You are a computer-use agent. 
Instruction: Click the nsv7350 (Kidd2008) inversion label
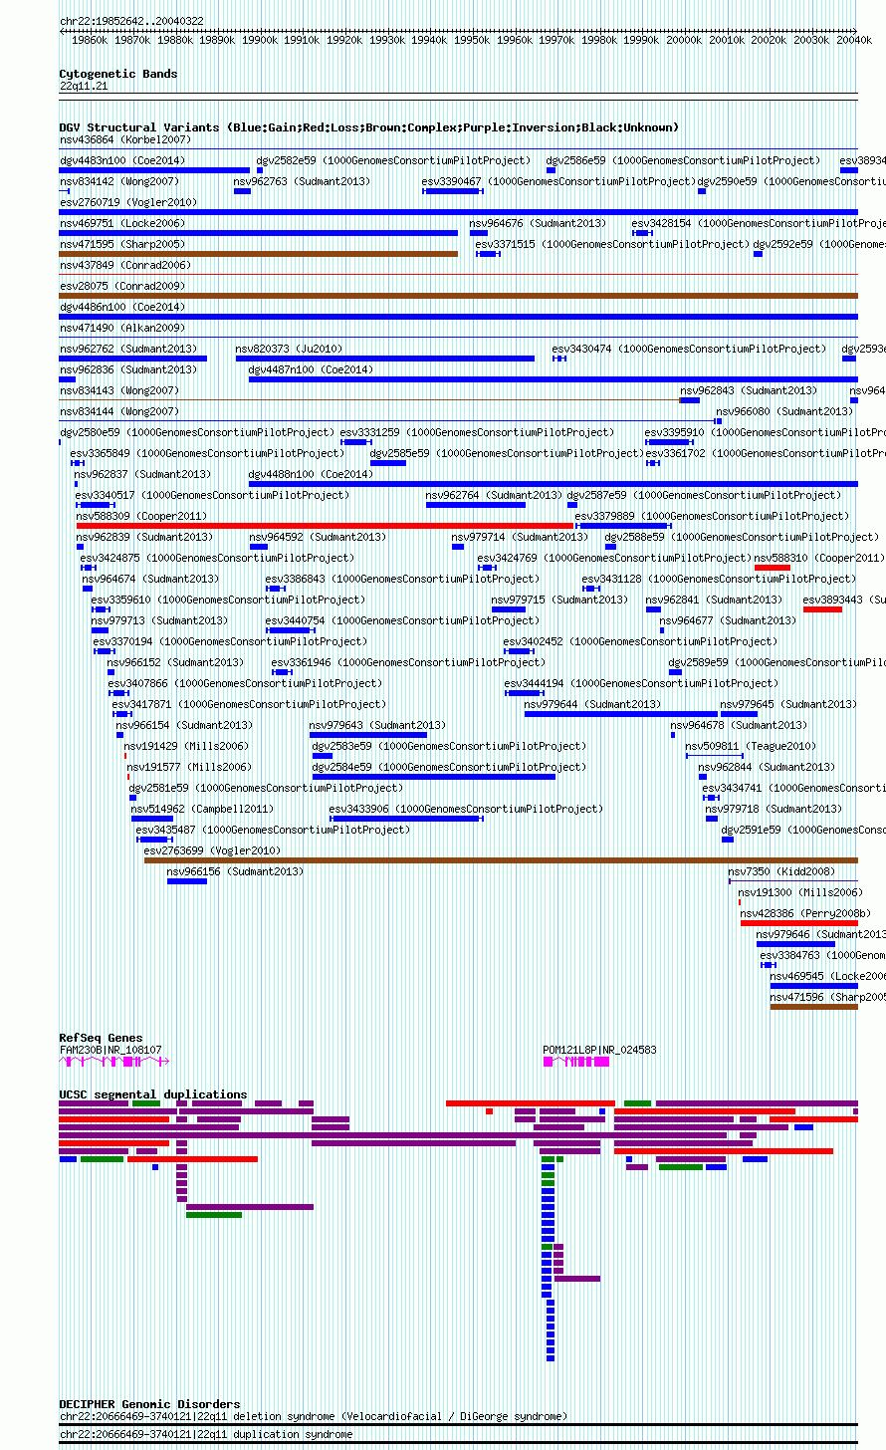click(781, 871)
